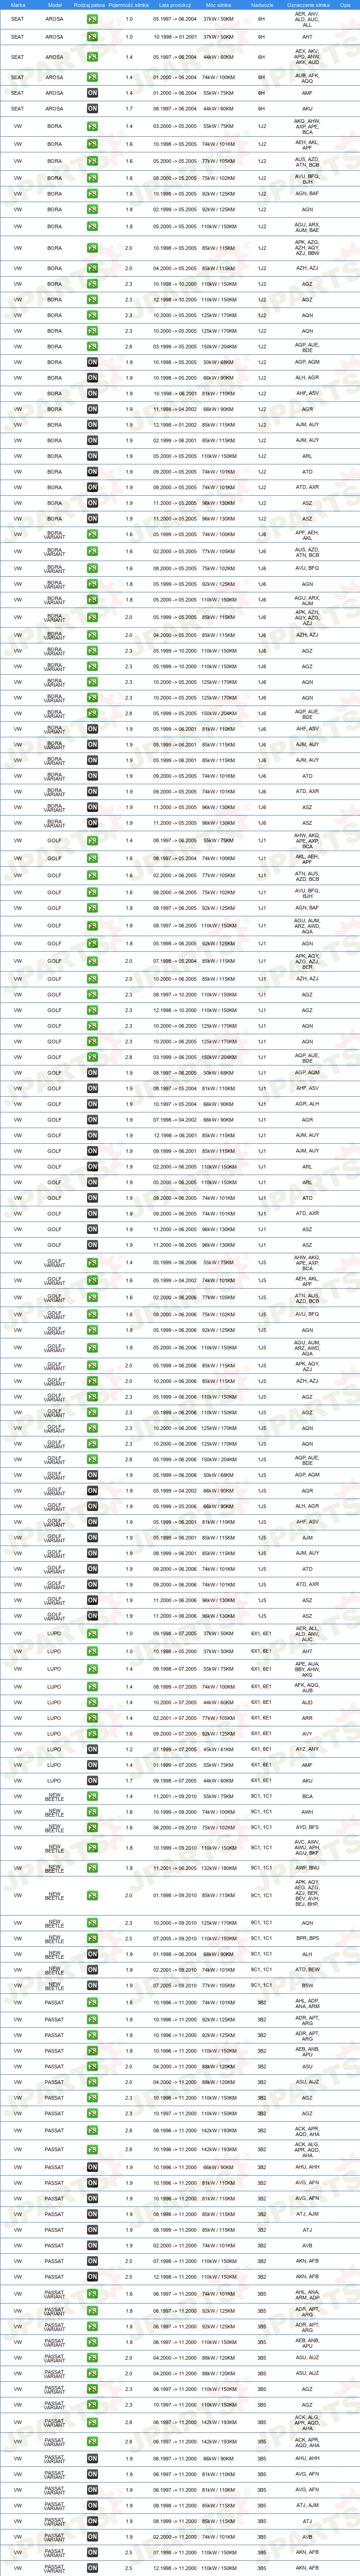Select the '1.2' capacity cell in Lupo row
The image size is (360, 2576).
129,1750
